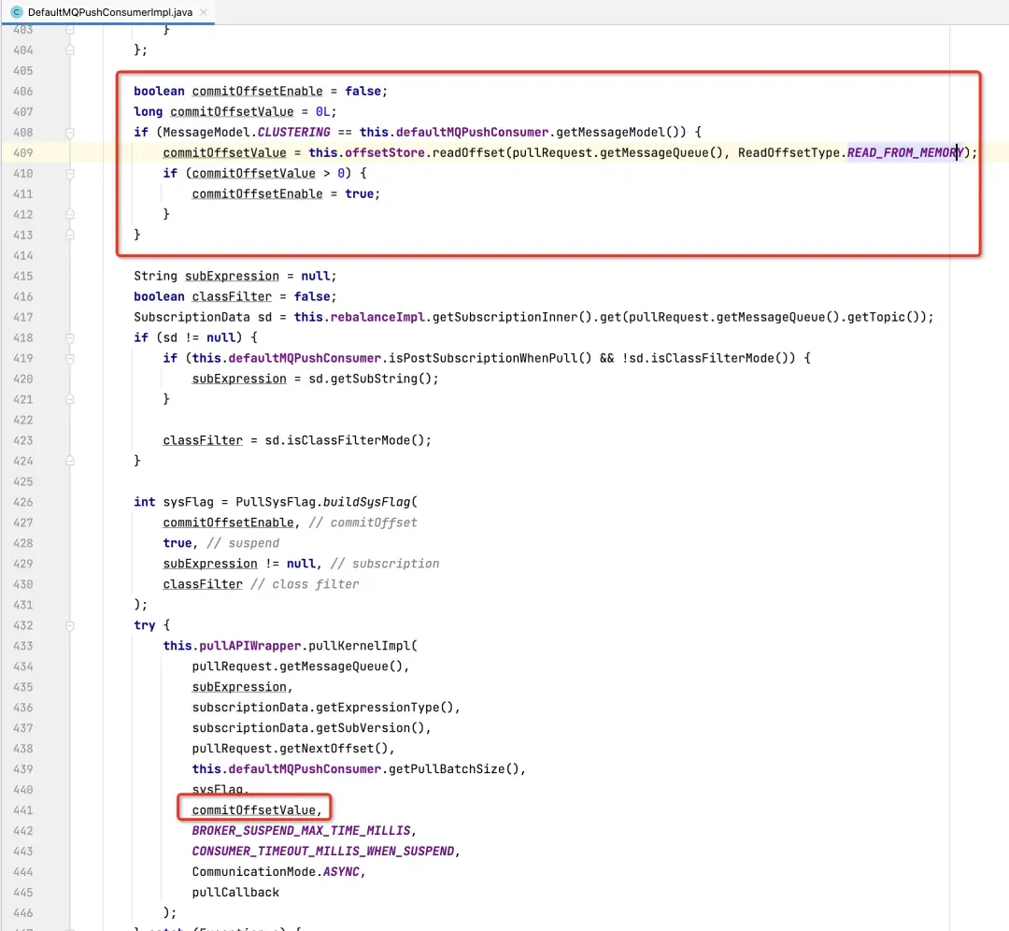The image size is (1009, 931).
Task: Close the DefaultMQPushConsumerImpl.java tab
Action: [x=204, y=12]
